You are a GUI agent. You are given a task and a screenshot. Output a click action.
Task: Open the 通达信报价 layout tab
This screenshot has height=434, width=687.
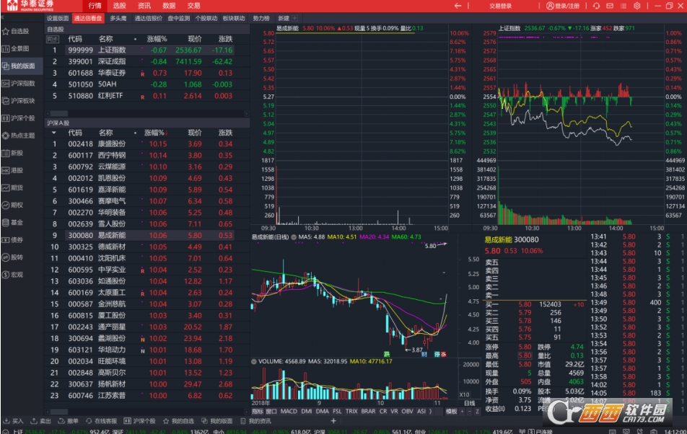pyautogui.click(x=148, y=18)
